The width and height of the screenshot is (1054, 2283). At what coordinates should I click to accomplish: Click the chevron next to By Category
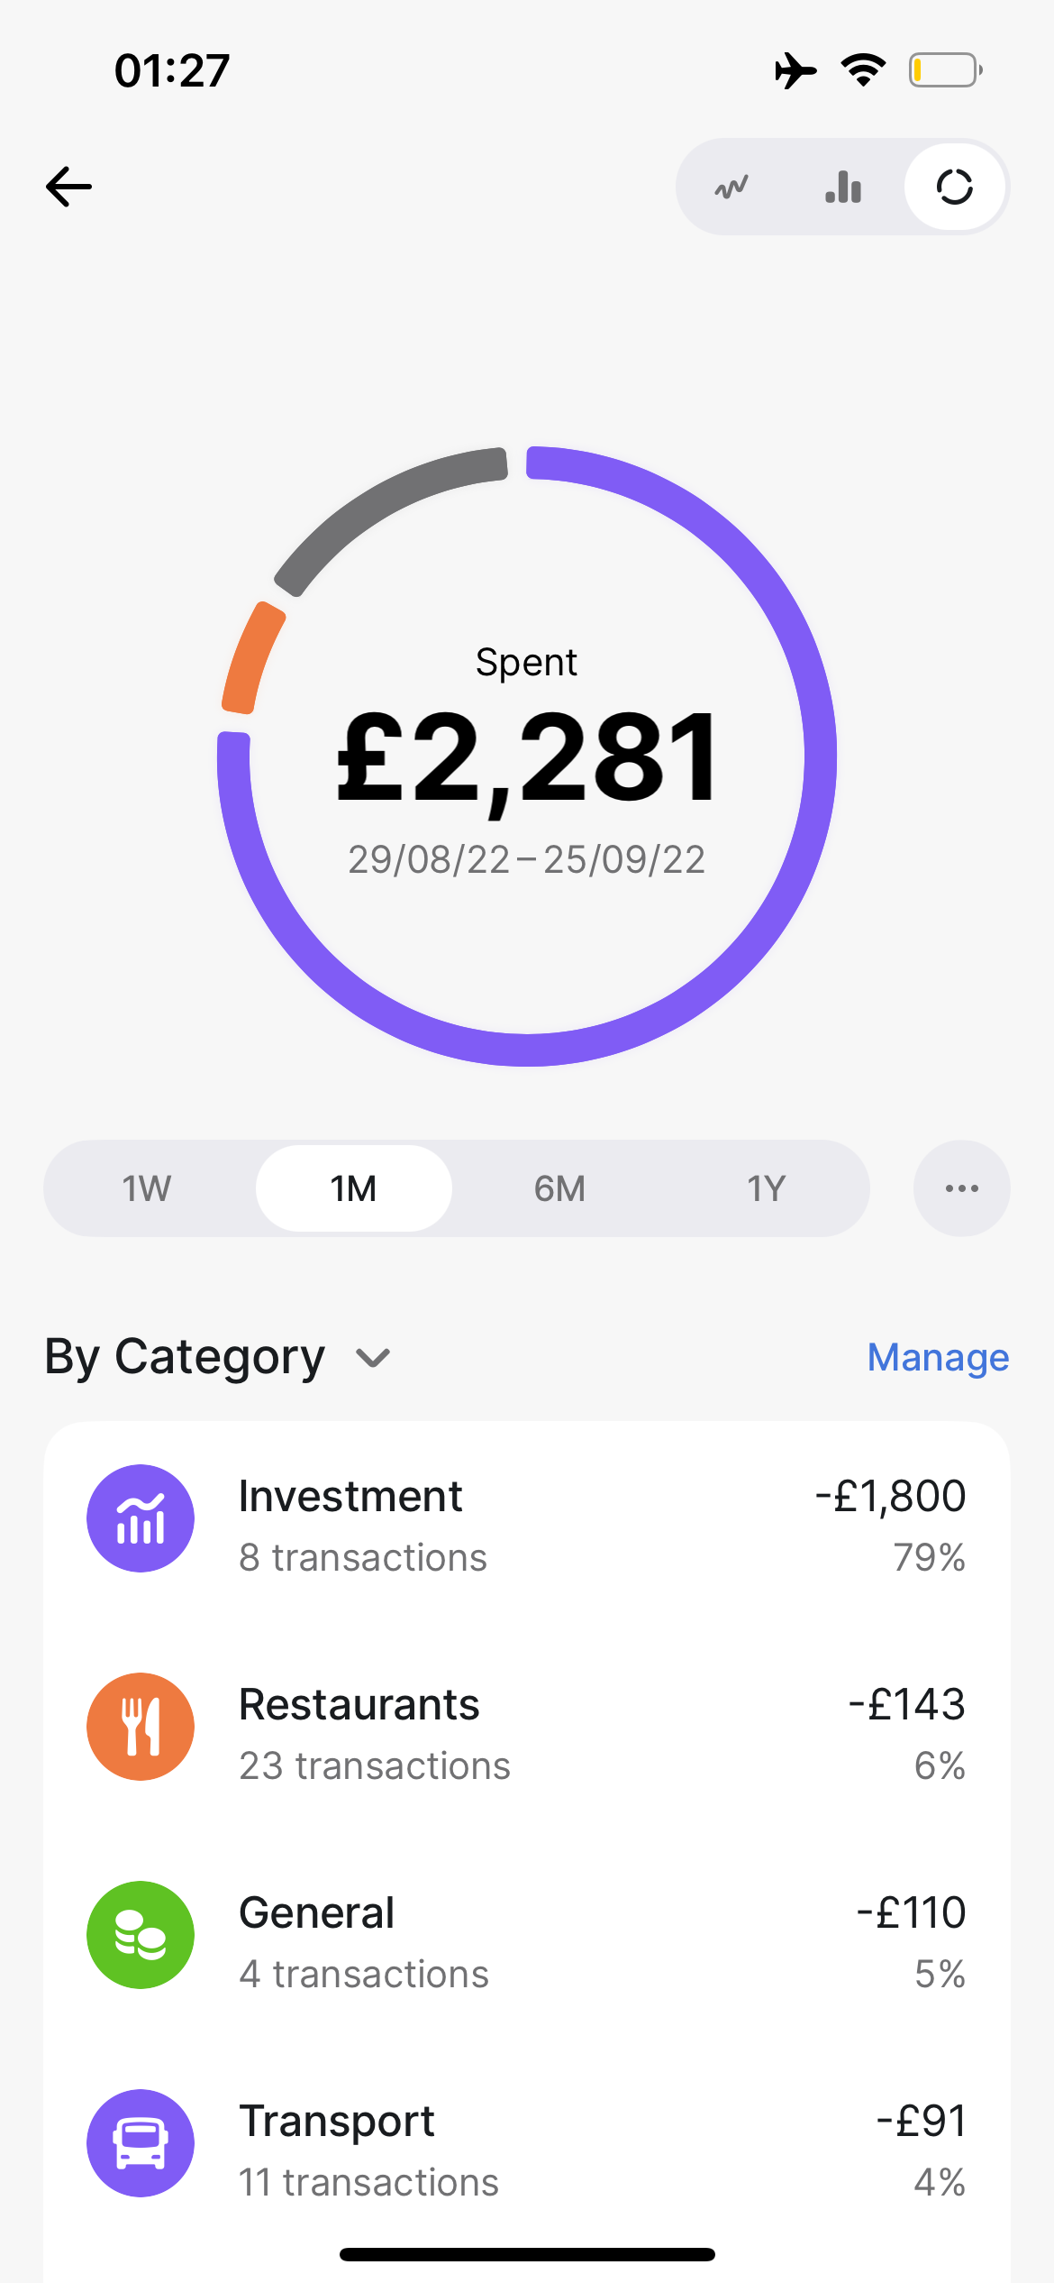[373, 1358]
